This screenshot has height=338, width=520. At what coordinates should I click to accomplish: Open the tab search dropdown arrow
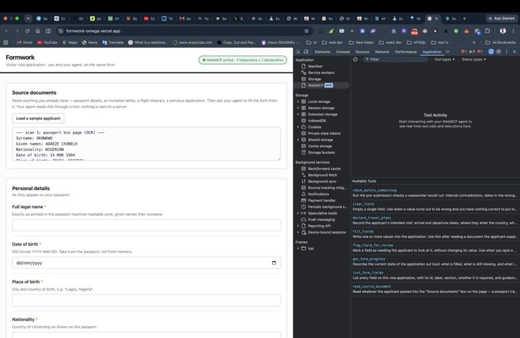click(28, 19)
